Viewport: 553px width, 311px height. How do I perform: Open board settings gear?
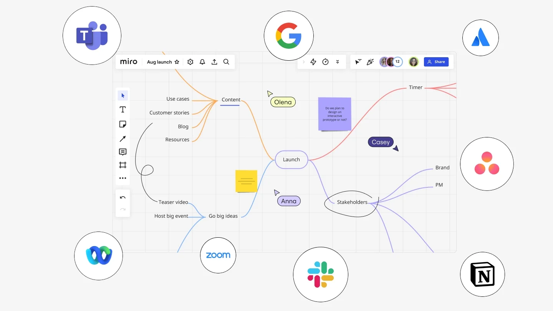(190, 62)
